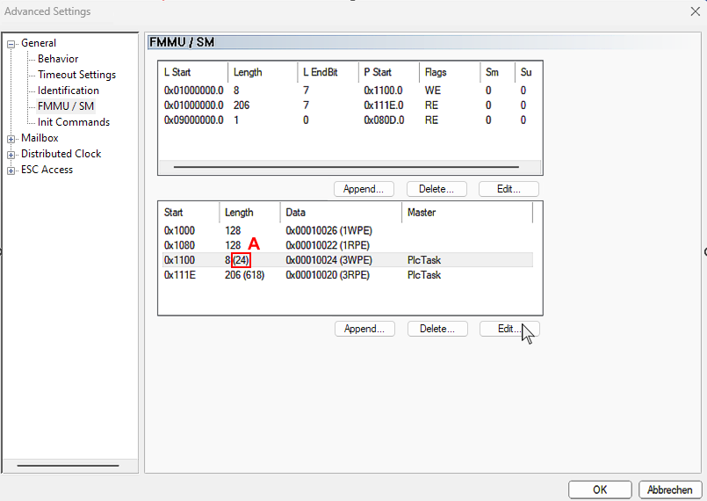
Task: Click the Master column header
Action: 467,212
